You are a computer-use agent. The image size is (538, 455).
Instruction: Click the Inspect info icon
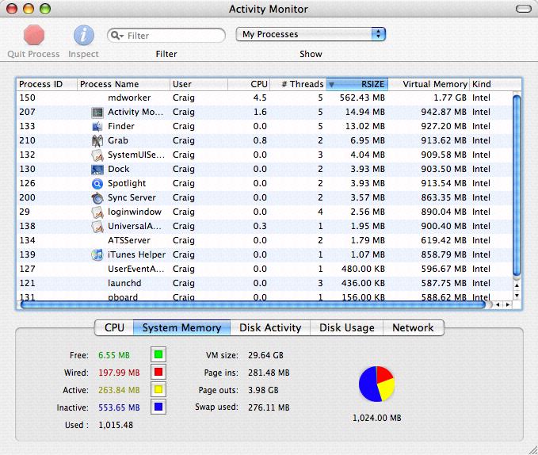click(x=84, y=35)
